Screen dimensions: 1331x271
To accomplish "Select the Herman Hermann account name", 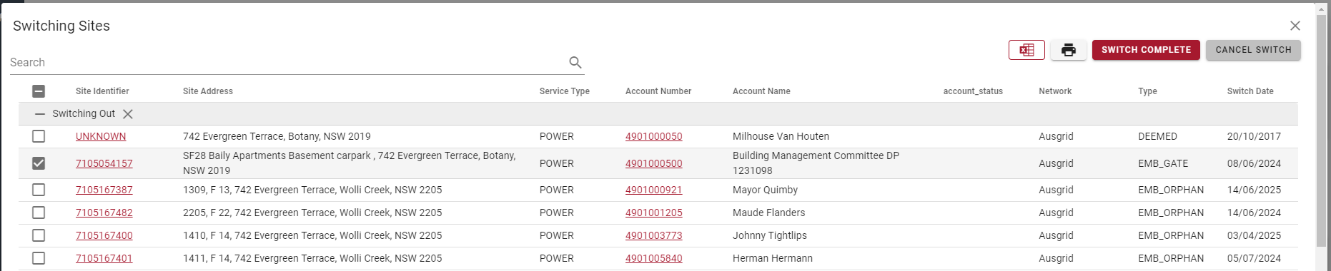I will 773,258.
